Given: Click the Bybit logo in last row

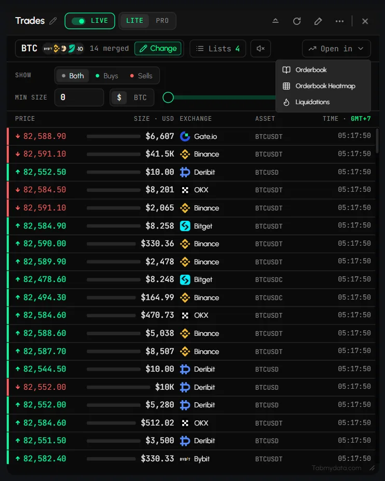Looking at the screenshot, I should pyautogui.click(x=185, y=459).
